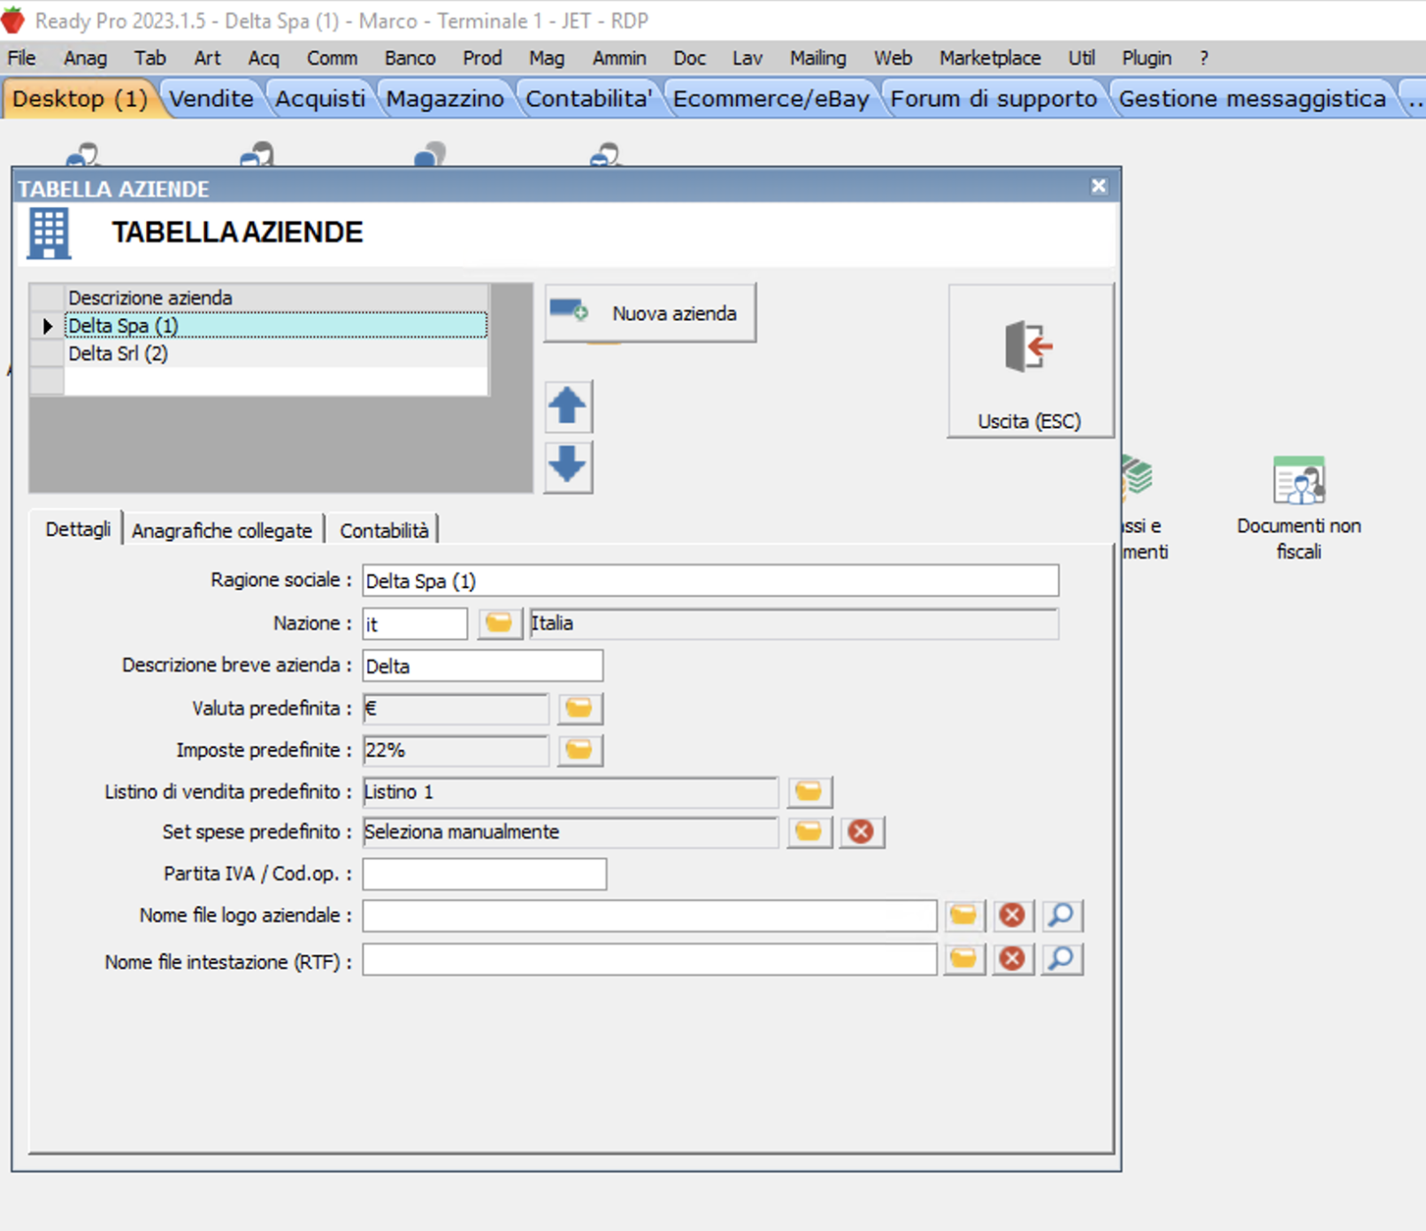Open folder lookup for Imposte predefinite
Screen dimensions: 1426x1231
[579, 750]
